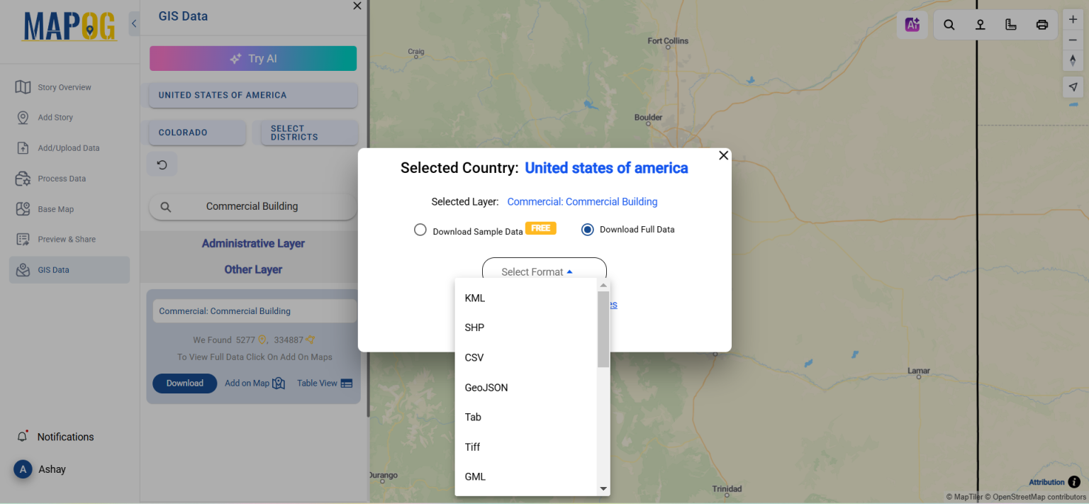
Task: Open the Commercial: Commercial Building layer link
Action: [x=581, y=201]
